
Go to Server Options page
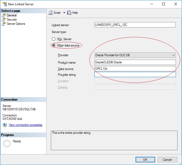pyautogui.click(x=16, y=24)
